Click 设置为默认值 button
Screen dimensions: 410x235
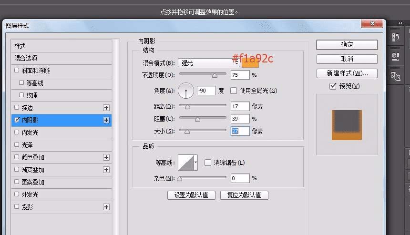click(x=191, y=195)
